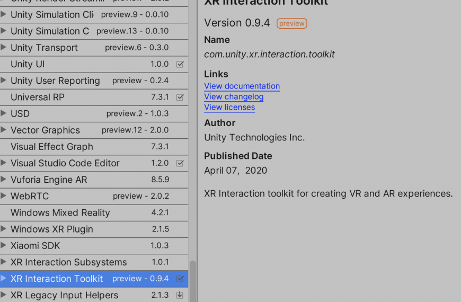Select Windows Mixed Reality package
The image size is (461, 302).
point(94,212)
